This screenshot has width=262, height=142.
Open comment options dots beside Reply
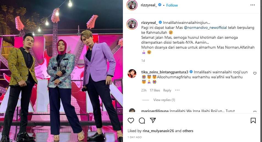177,90
